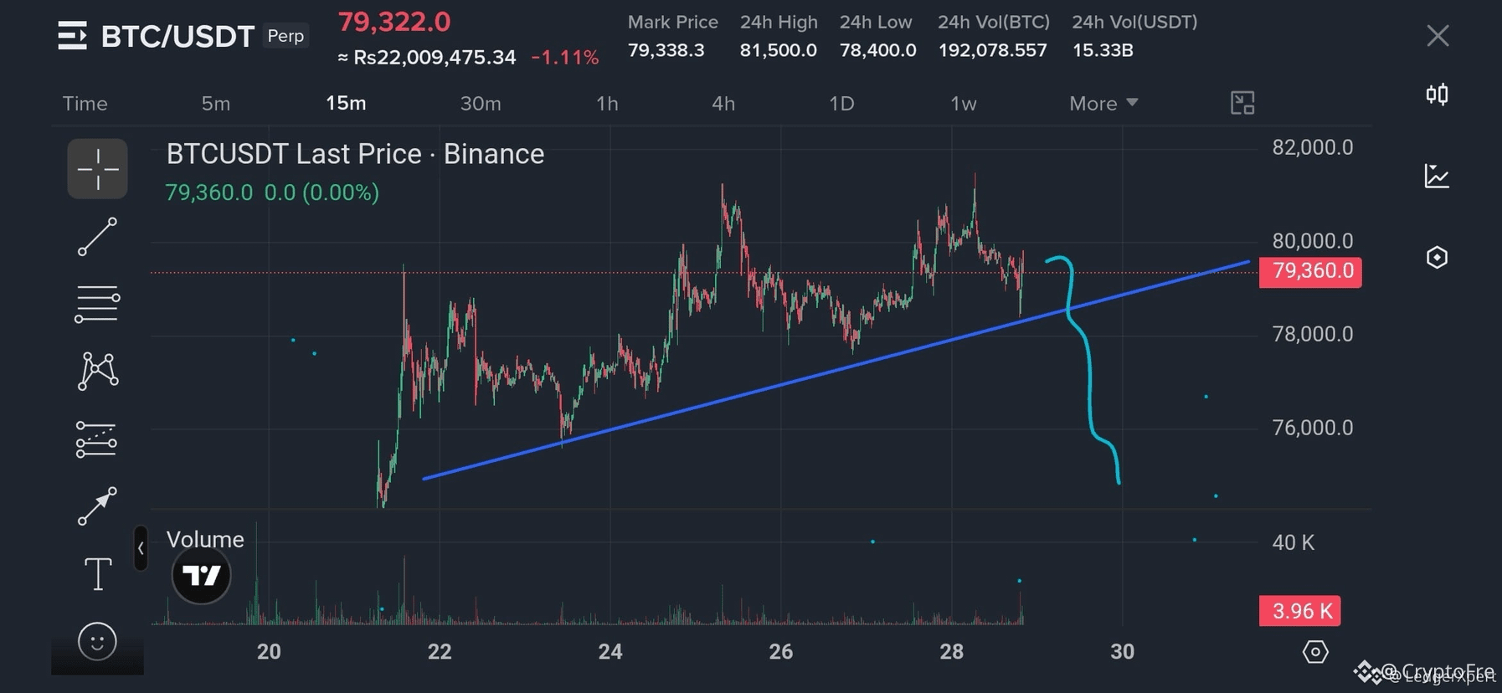Click the volume tag 3.96 K on axis
Screen dimensions: 1502x693
tap(1300, 611)
